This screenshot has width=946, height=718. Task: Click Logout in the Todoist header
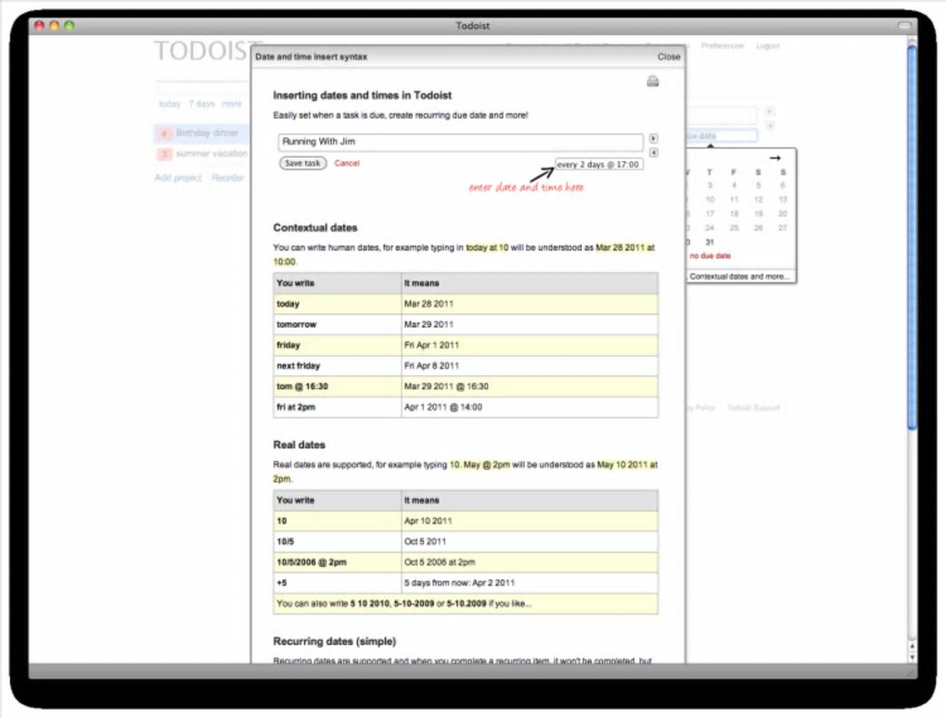[x=767, y=45]
